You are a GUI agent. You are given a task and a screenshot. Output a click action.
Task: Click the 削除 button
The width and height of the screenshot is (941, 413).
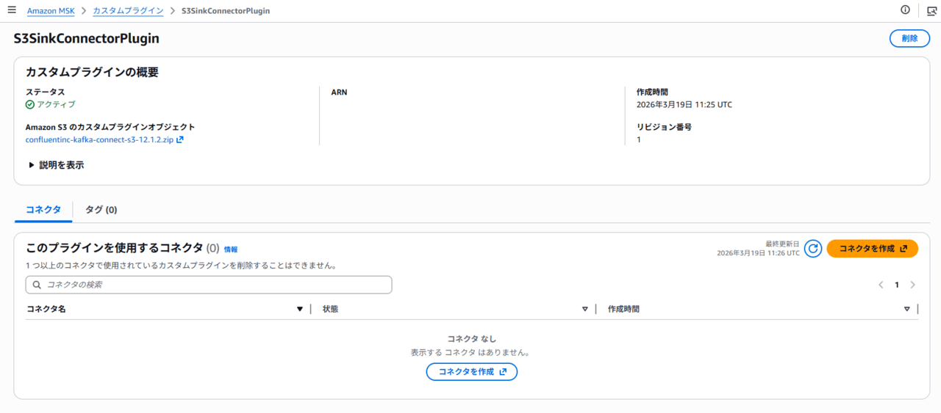point(909,39)
